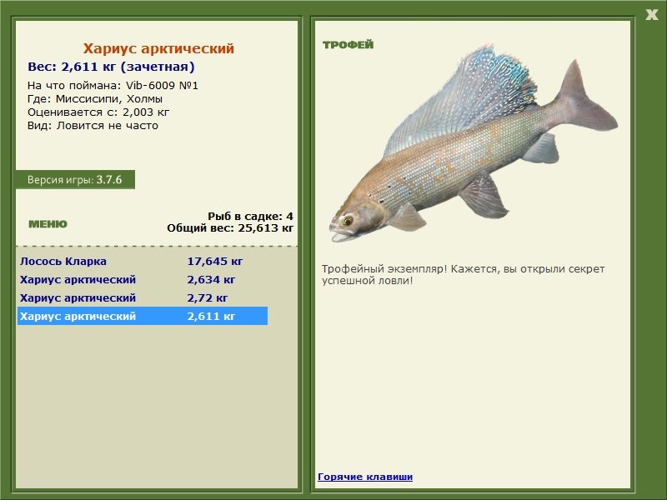The width and height of the screenshot is (667, 500).
Task: Click the Оценивается с: 2,003 кг line
Action: tap(98, 112)
